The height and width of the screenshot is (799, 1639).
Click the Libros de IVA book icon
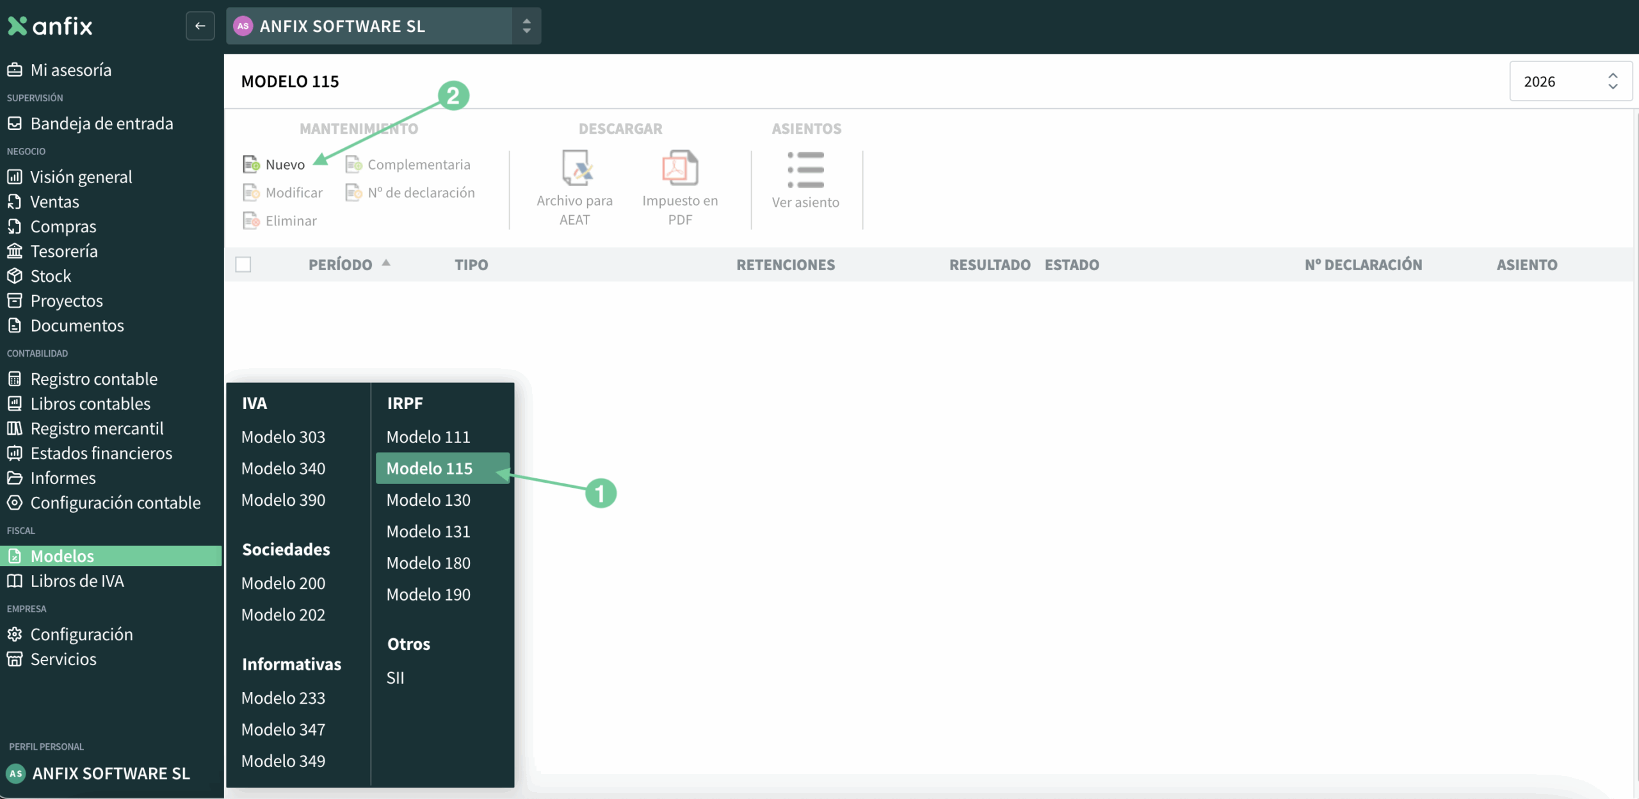click(15, 581)
